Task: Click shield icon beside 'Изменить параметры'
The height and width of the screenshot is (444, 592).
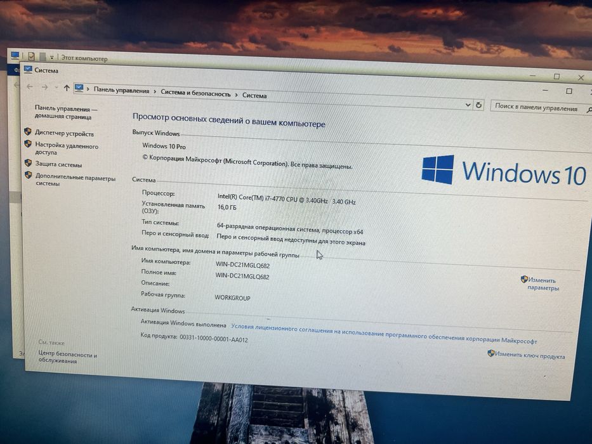Action: tap(524, 279)
